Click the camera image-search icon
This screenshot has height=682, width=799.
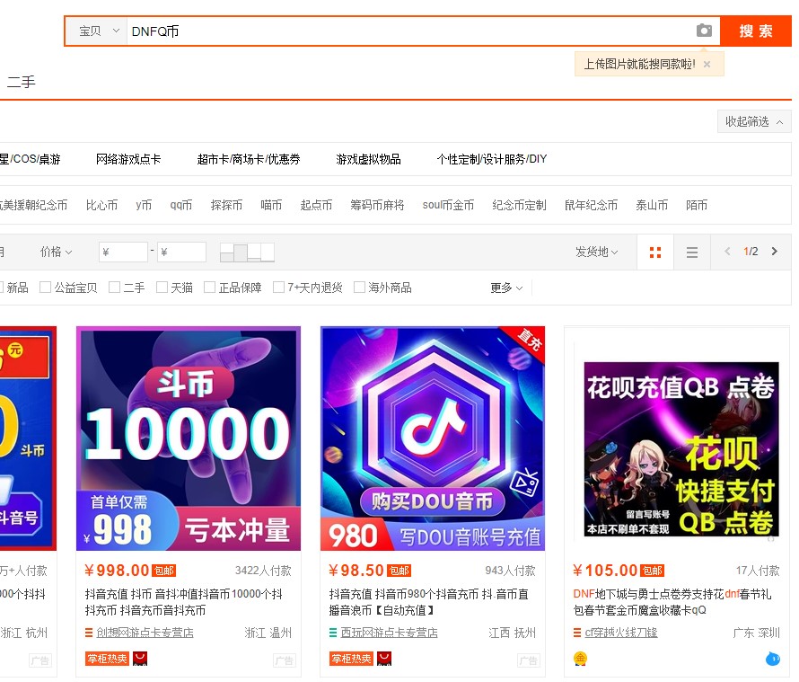pyautogui.click(x=704, y=31)
